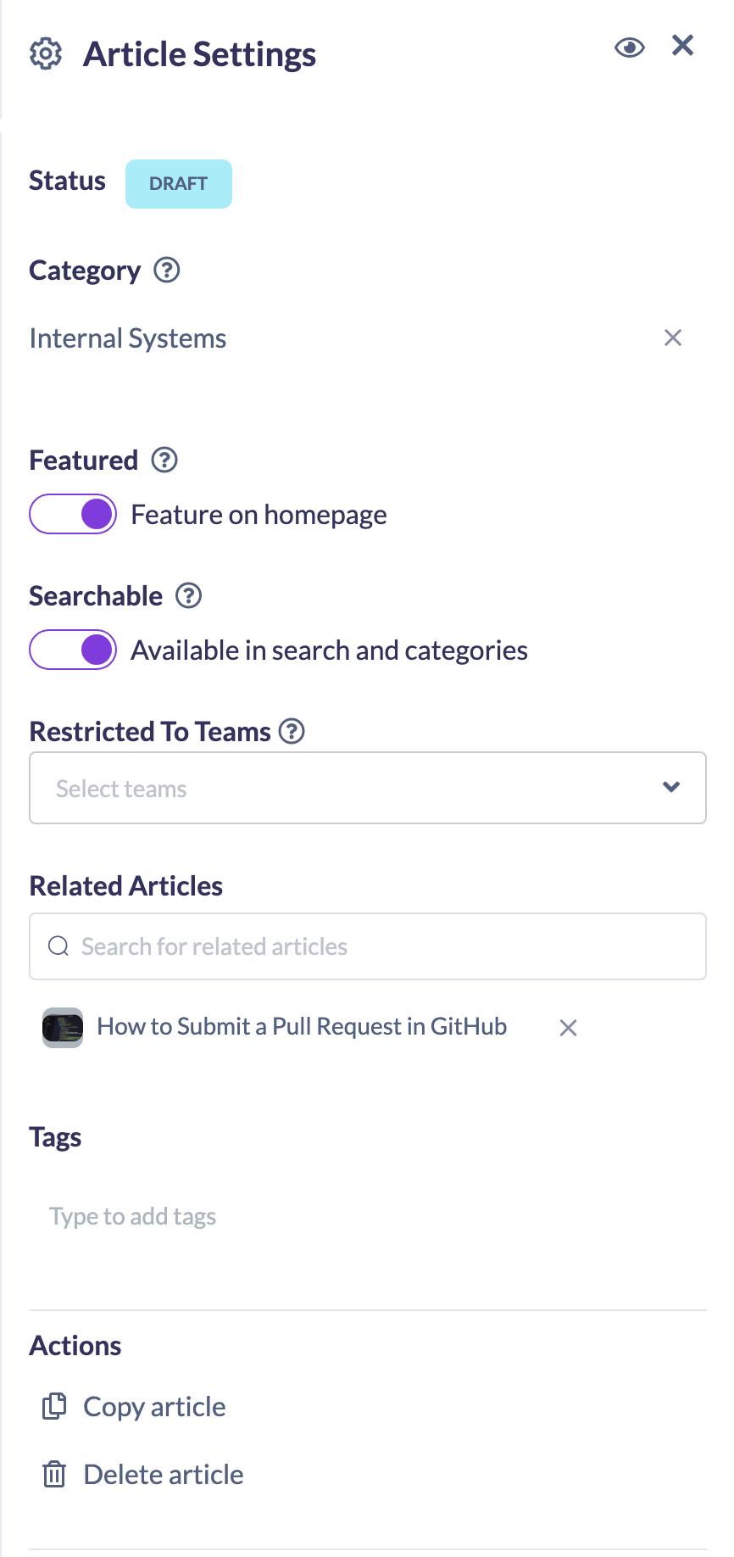Focus the related articles search field
734x1557 pixels.
click(368, 946)
